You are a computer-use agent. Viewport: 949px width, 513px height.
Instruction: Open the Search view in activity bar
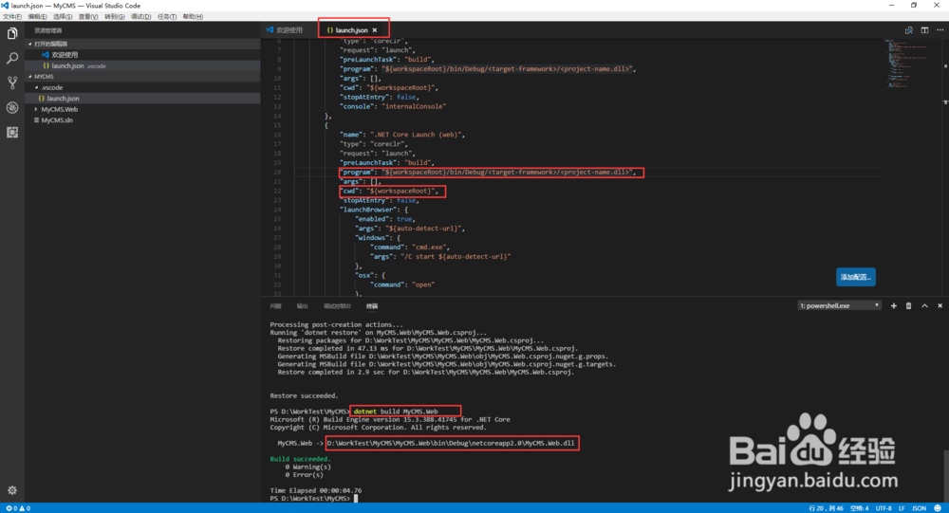(12, 58)
